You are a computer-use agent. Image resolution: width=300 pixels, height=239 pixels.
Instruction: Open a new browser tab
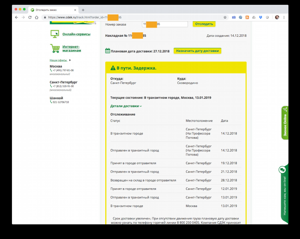point(83,10)
